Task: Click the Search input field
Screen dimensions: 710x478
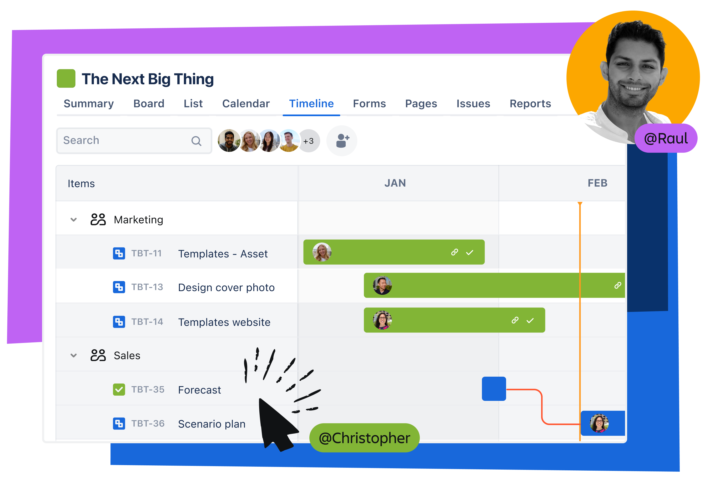Action: pos(131,141)
